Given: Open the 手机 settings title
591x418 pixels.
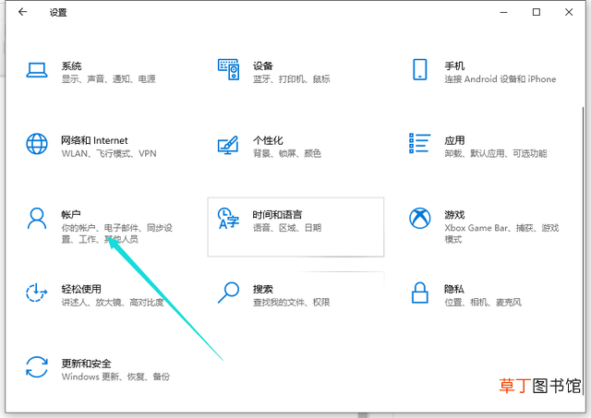Looking at the screenshot, I should tap(454, 66).
